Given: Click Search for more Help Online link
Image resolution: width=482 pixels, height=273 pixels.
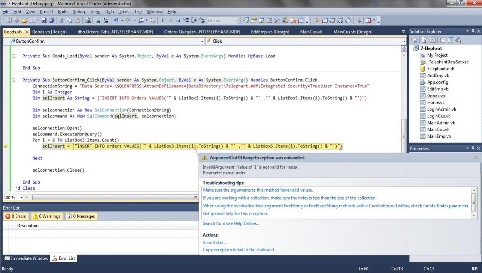Looking at the screenshot, I should [231, 223].
